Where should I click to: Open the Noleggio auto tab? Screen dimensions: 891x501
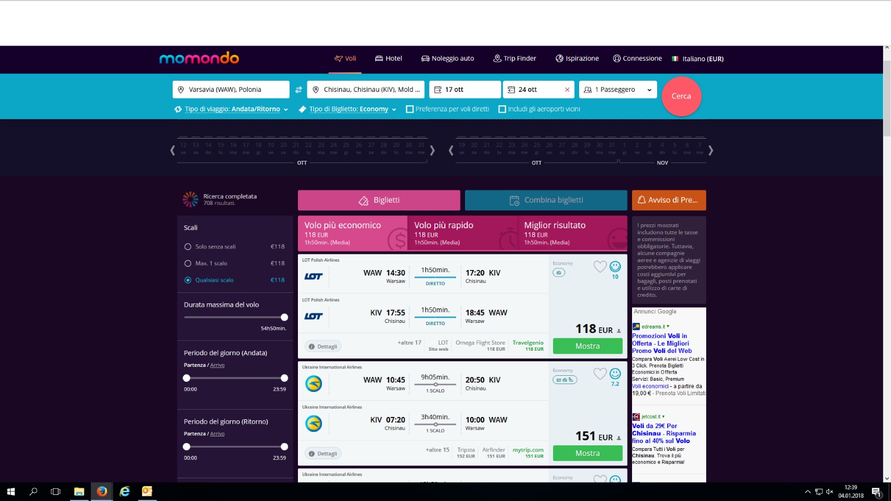coord(448,58)
